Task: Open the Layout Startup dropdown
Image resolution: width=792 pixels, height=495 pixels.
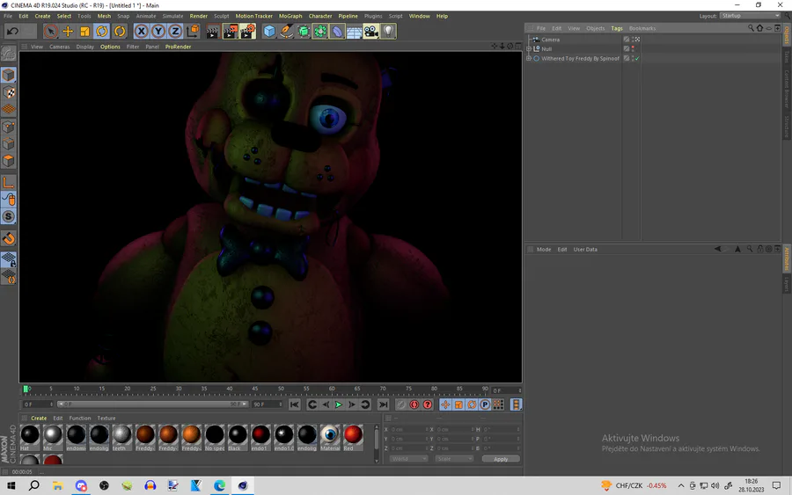Action: tap(750, 16)
